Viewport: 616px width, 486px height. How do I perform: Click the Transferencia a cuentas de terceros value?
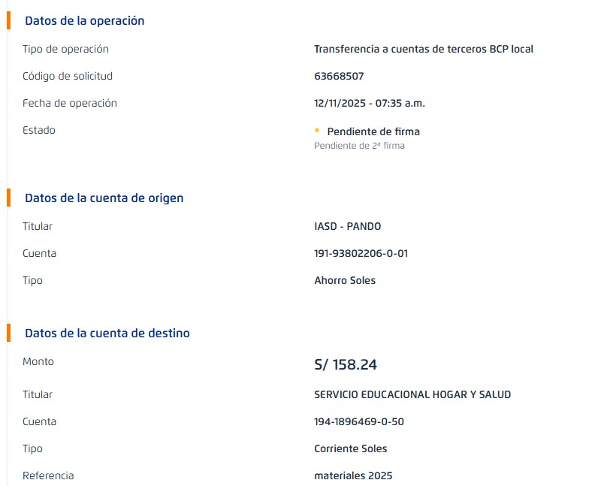coord(424,49)
